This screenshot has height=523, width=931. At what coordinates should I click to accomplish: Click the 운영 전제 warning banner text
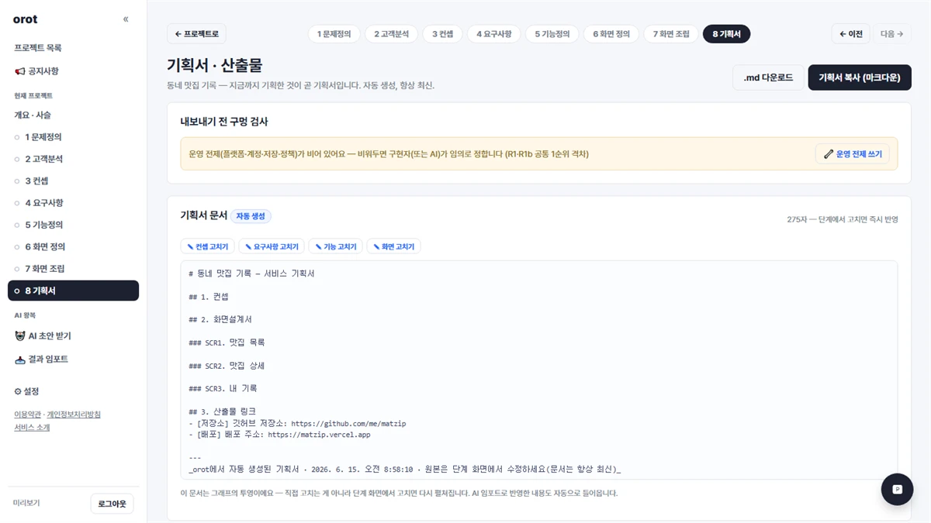389,154
